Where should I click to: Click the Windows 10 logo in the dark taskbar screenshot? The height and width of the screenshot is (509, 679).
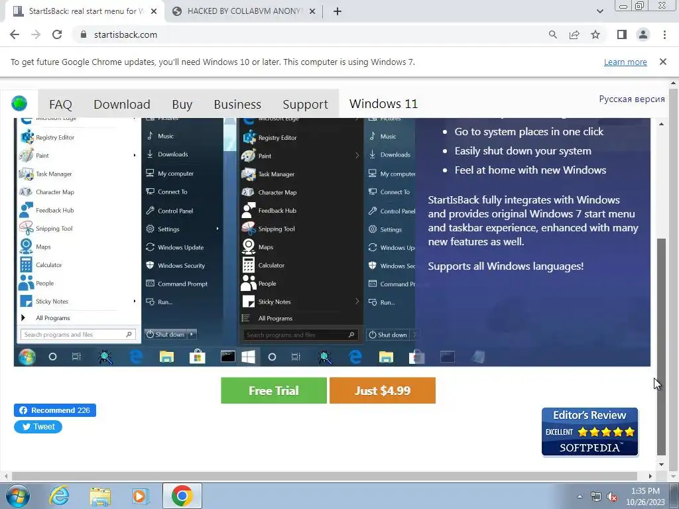click(x=248, y=357)
